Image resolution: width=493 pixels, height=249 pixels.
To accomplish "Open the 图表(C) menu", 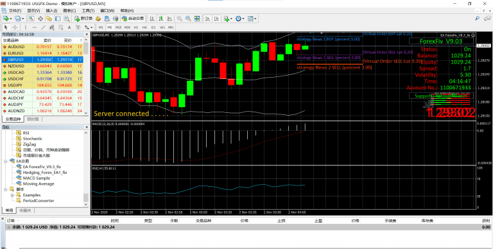I will pyautogui.click(x=69, y=11).
